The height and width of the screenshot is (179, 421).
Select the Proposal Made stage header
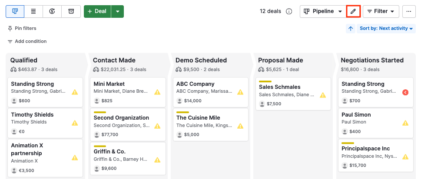(280, 60)
